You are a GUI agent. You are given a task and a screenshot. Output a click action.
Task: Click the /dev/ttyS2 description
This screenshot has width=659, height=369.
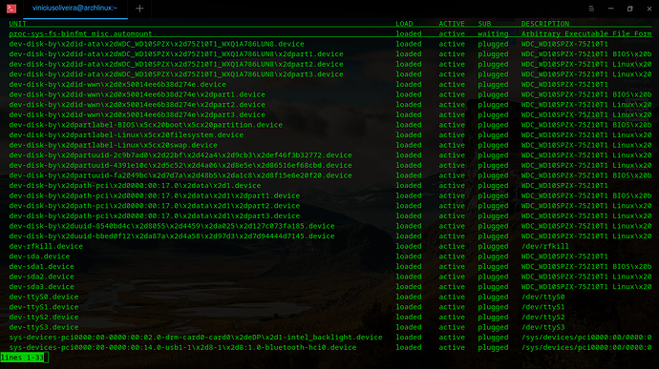543,317
